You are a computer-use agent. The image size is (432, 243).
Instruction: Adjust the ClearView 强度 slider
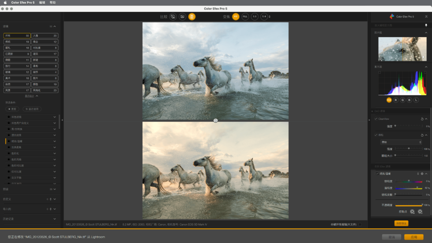coord(408,126)
